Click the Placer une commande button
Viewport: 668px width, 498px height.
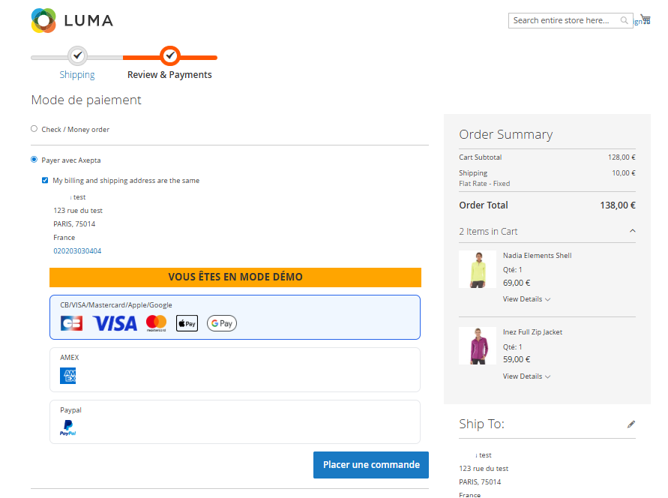click(370, 465)
